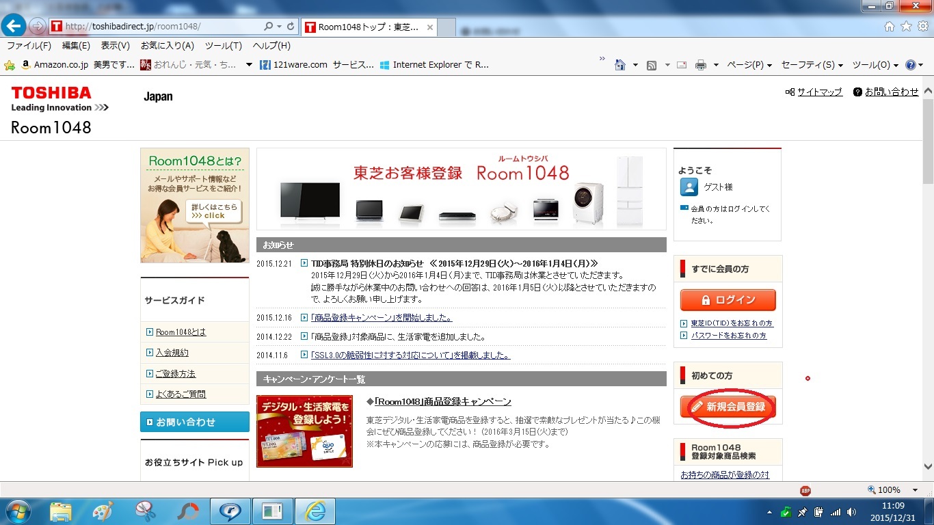Click the browser forward arrow button
Image resolution: width=934 pixels, height=525 pixels.
[x=38, y=27]
